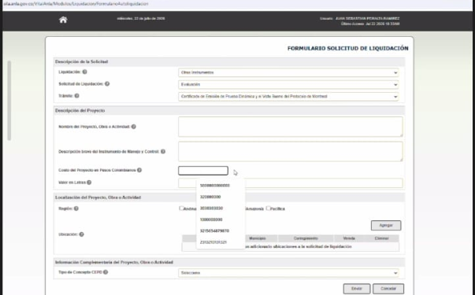Click the Información Complementaria section header
The width and height of the screenshot is (475, 295).
point(114,262)
